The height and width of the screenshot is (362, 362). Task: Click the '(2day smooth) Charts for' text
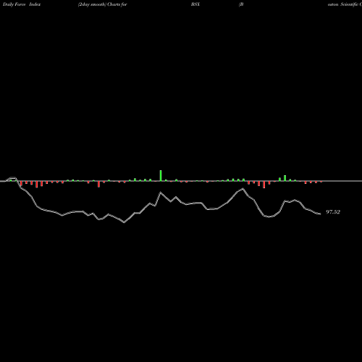point(103,4)
